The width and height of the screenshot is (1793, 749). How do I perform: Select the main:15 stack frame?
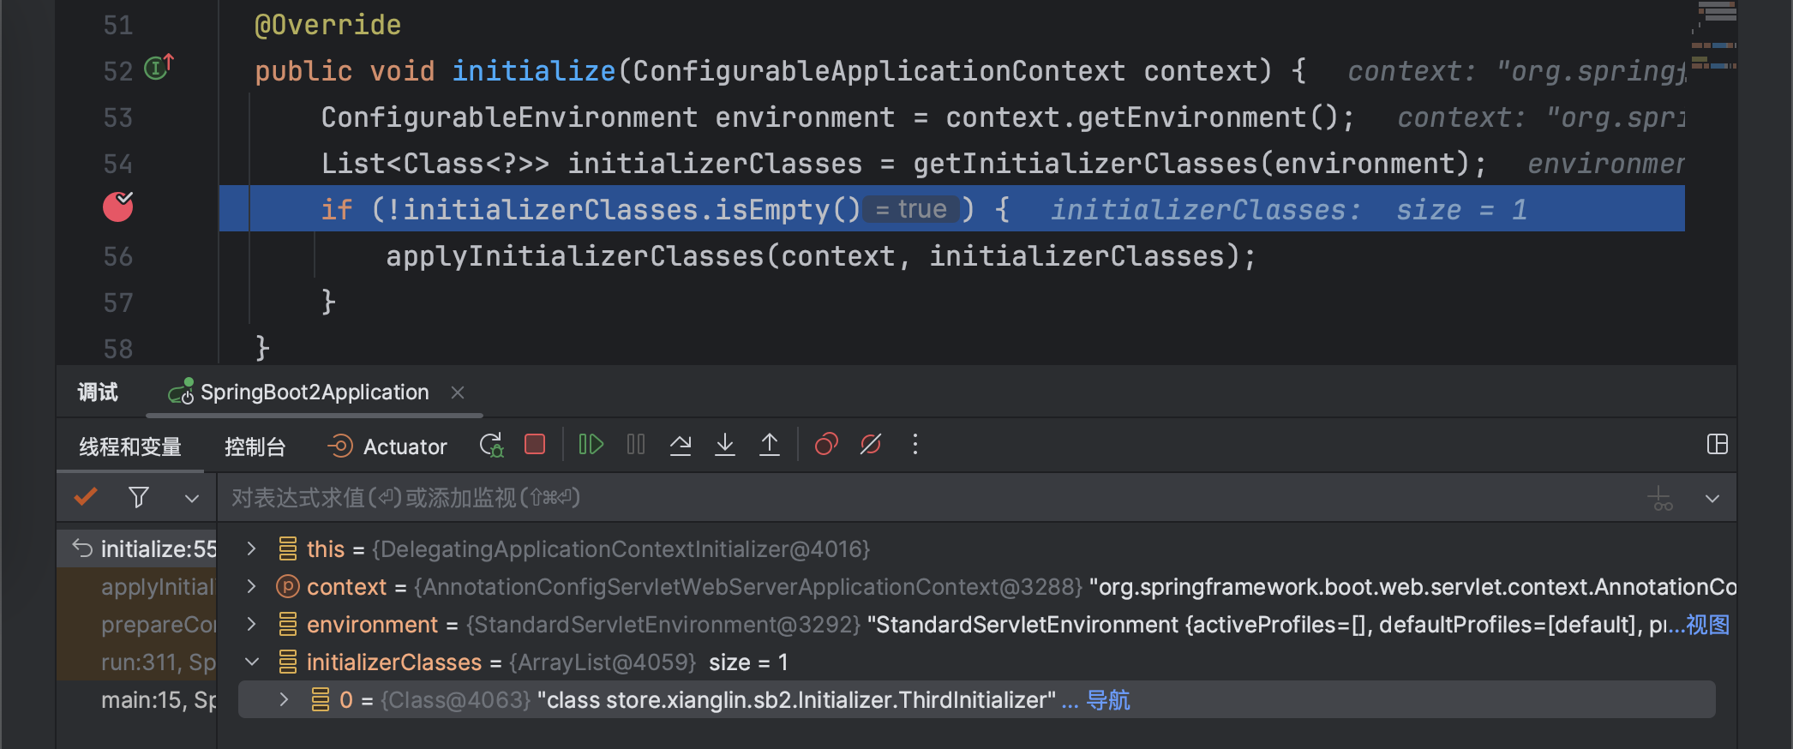click(x=137, y=699)
